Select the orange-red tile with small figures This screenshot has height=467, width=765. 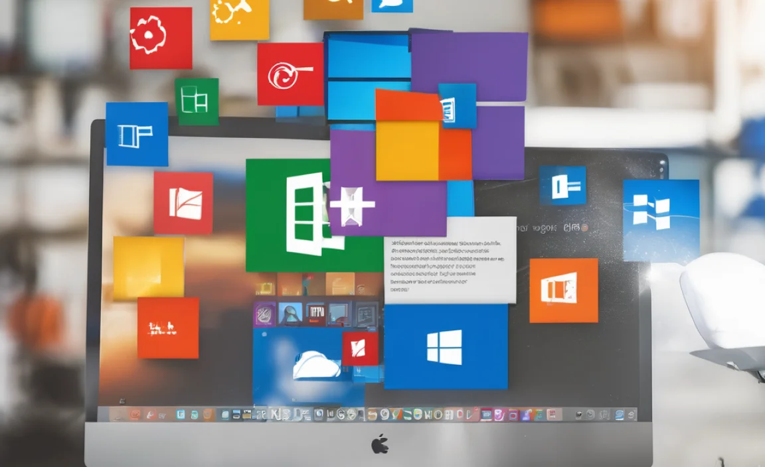(168, 328)
